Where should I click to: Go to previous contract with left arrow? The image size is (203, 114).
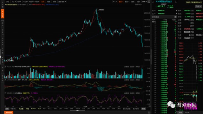[153, 2]
